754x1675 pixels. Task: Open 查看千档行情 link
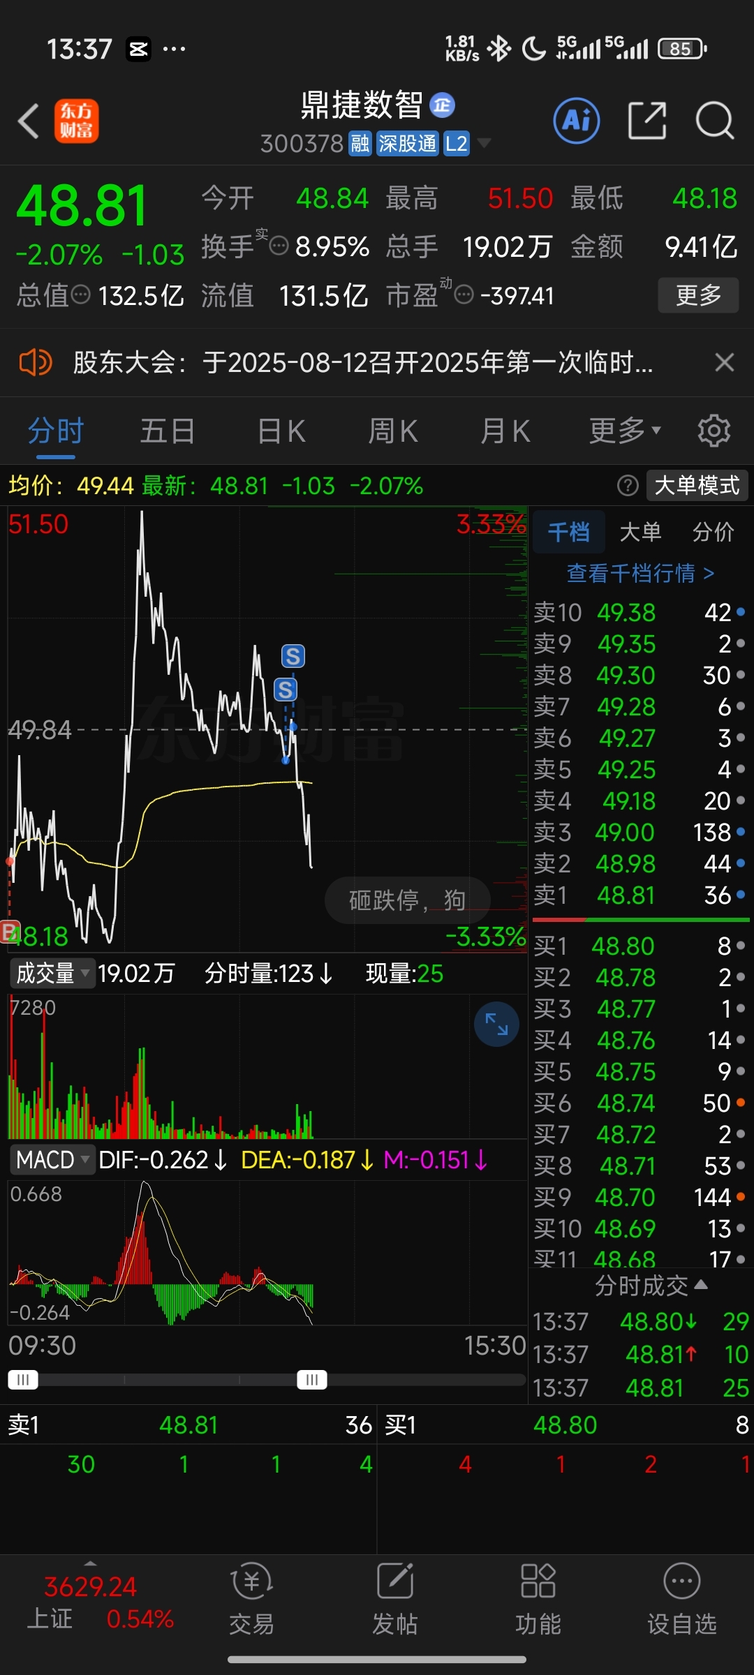point(640,573)
